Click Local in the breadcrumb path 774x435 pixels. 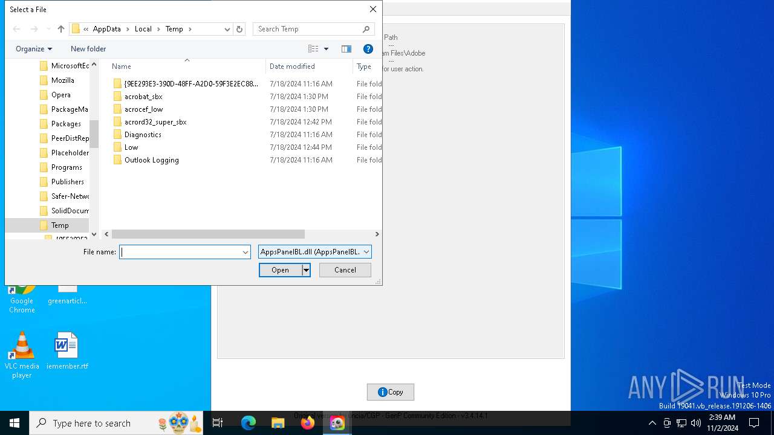[x=143, y=29]
